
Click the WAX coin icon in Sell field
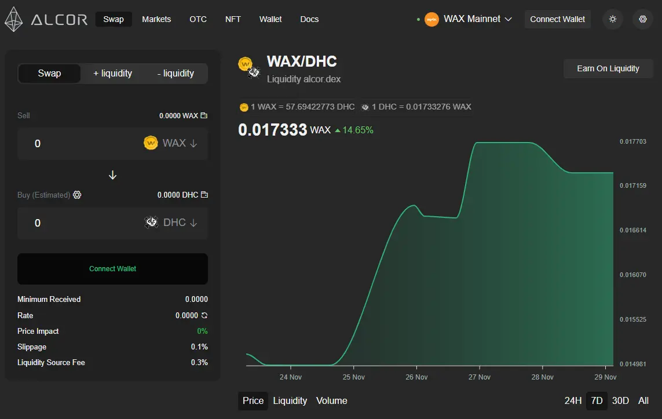tap(151, 143)
